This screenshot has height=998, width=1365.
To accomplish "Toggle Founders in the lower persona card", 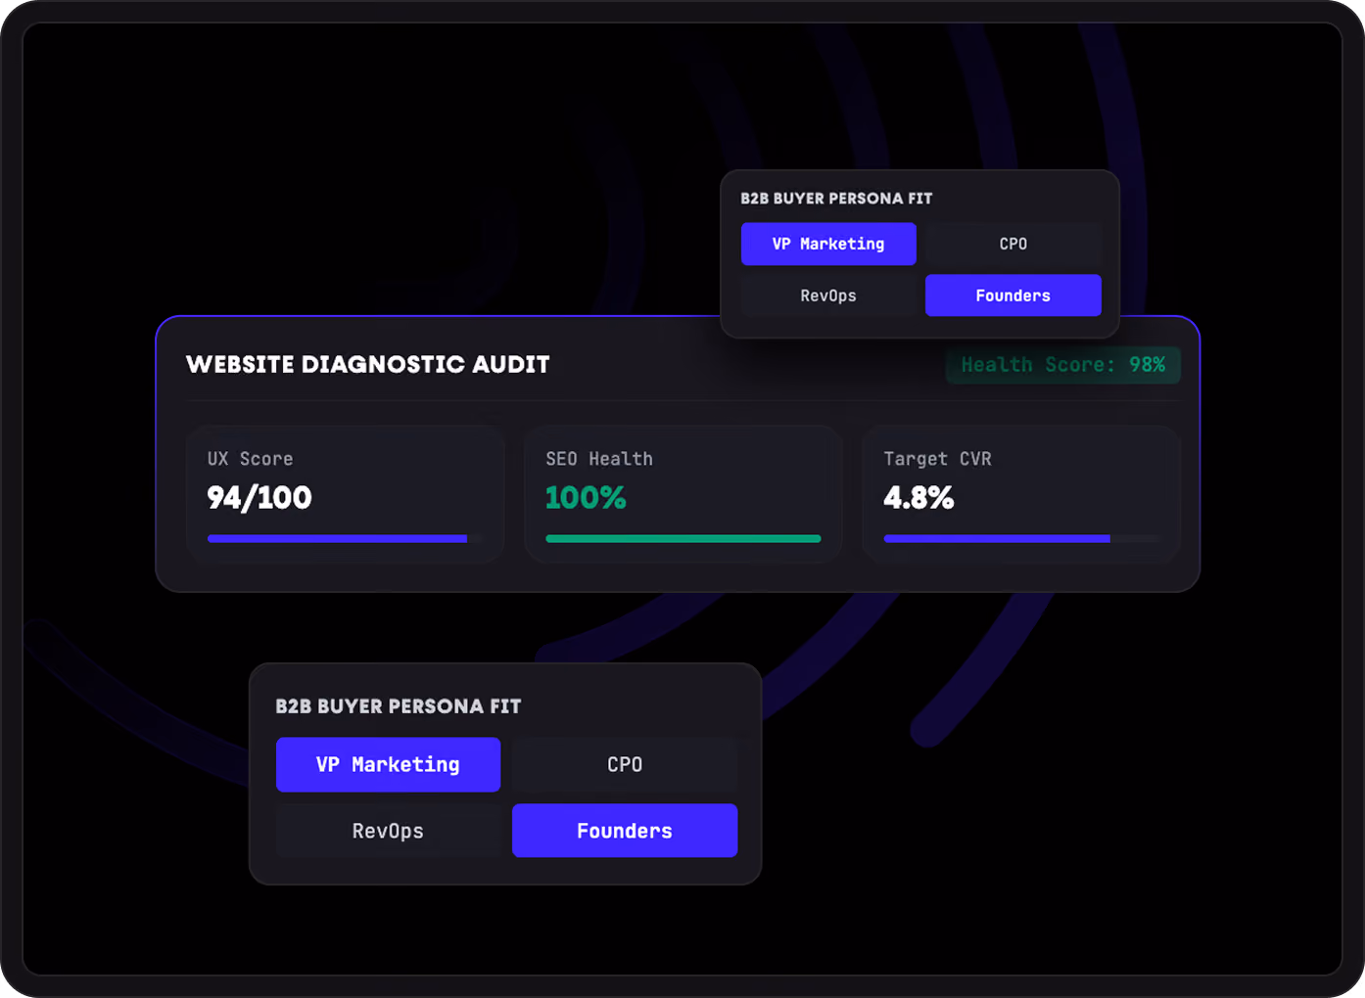I will (625, 831).
